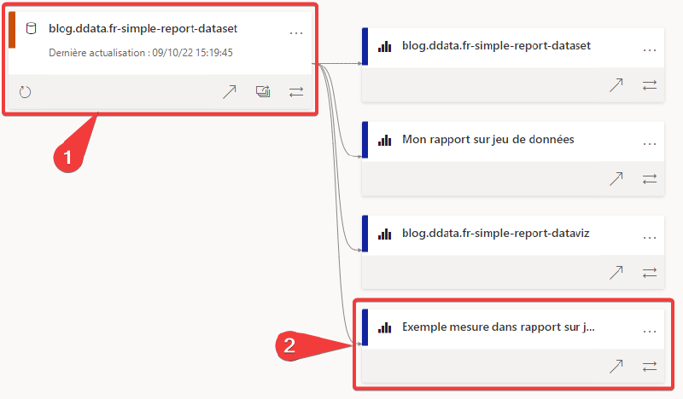Viewport: 683px width, 399px height.
Task: Open dataset card via its arrow icon
Action: coord(230,92)
